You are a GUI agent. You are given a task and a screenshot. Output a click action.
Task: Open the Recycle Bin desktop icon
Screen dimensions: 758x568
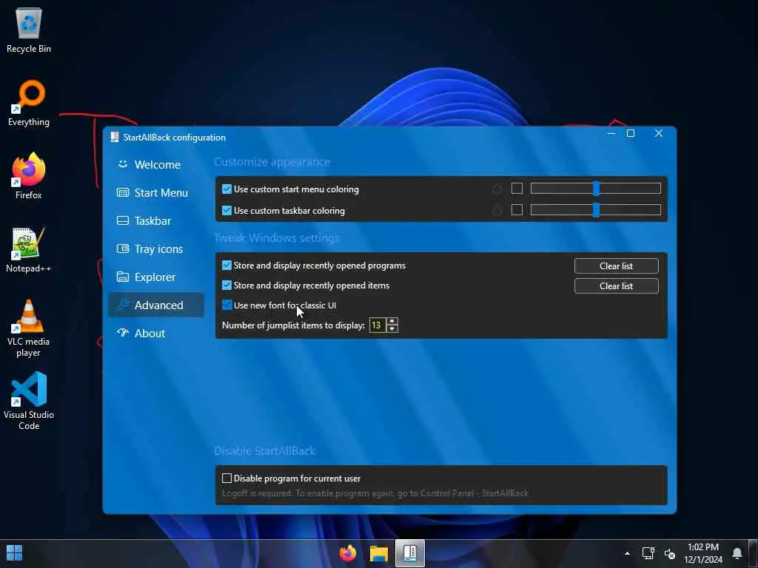coord(29,30)
